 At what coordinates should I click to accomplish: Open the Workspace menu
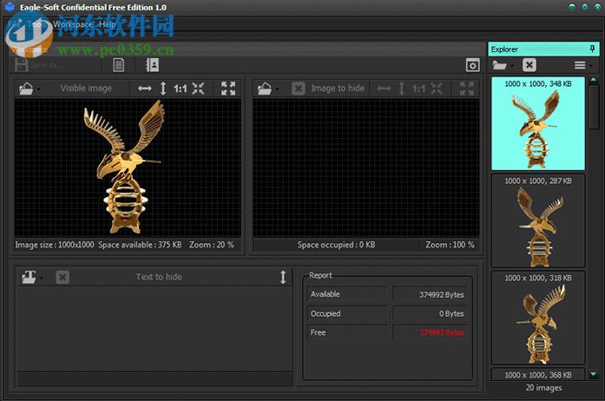(x=71, y=24)
